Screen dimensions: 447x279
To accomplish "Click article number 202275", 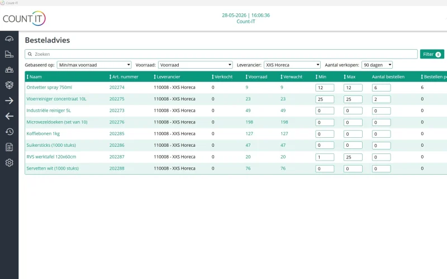I will (117, 99).
